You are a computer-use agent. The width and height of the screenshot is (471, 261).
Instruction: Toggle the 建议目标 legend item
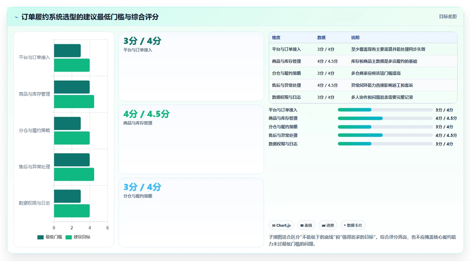click(78, 237)
